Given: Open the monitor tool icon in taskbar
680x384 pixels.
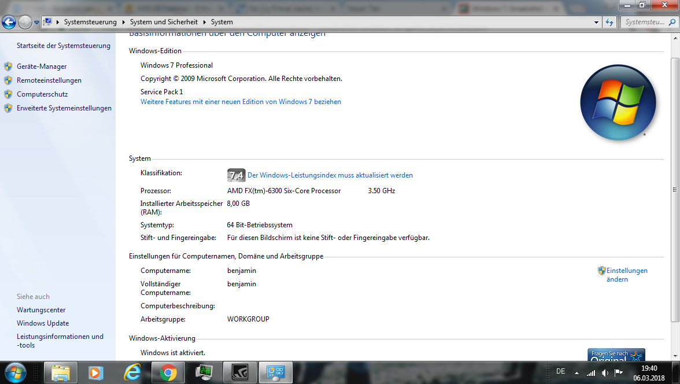Looking at the screenshot, I should [x=204, y=372].
